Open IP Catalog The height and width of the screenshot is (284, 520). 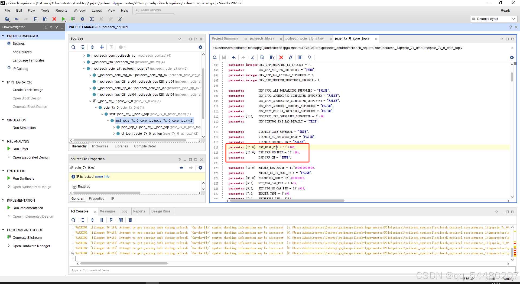pyautogui.click(x=20, y=69)
